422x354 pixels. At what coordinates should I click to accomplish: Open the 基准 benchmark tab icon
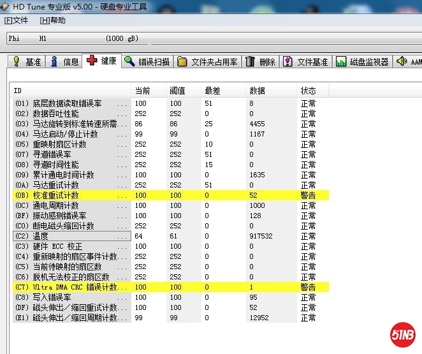[x=17, y=62]
